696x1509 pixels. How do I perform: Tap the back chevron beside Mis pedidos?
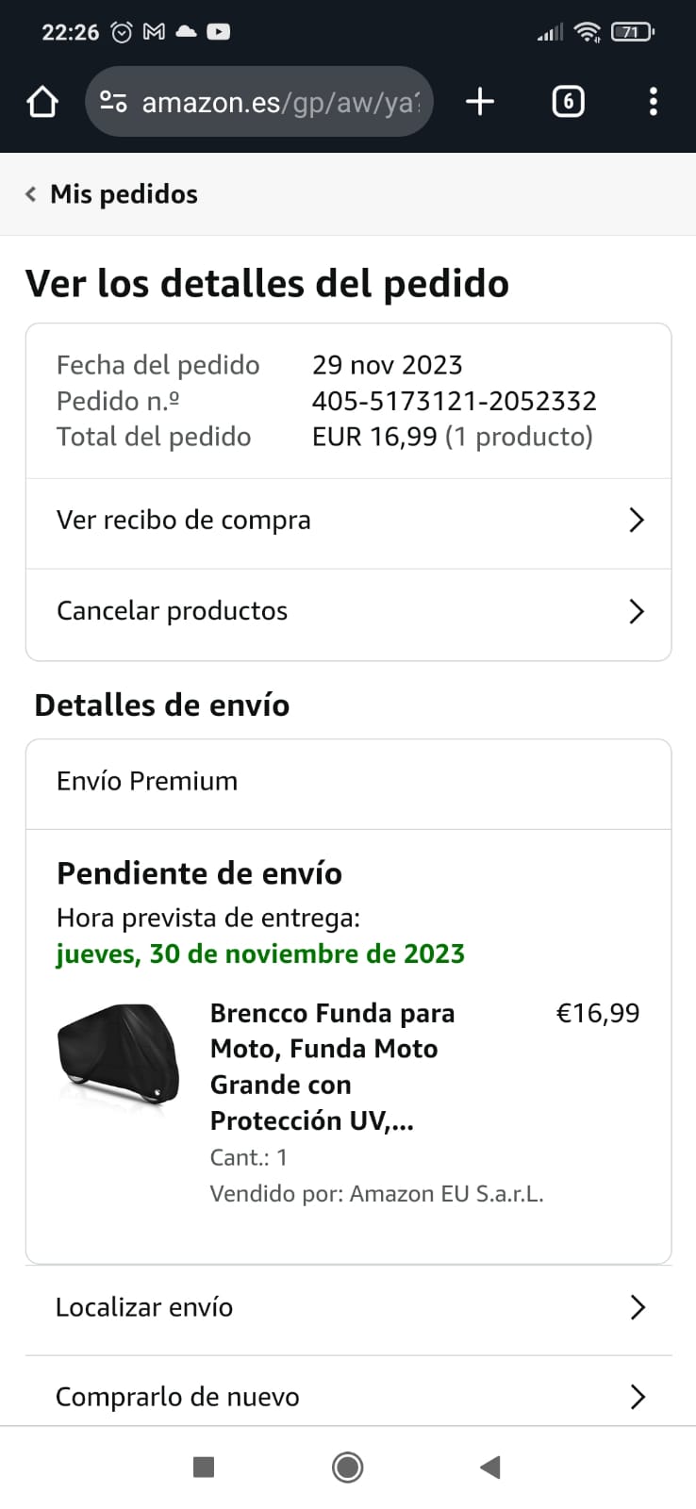31,194
